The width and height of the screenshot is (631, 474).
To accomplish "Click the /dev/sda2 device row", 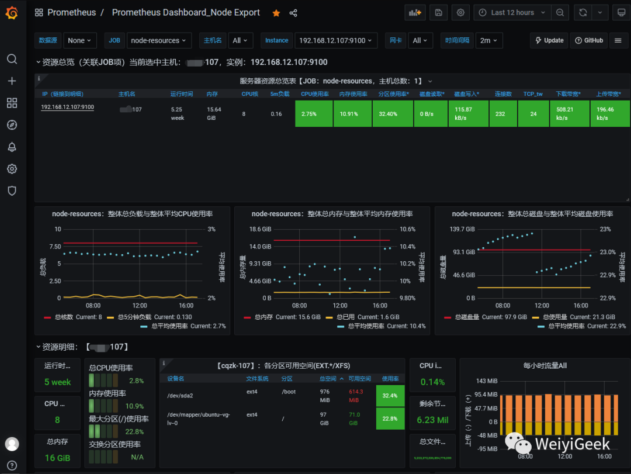I will pos(282,396).
